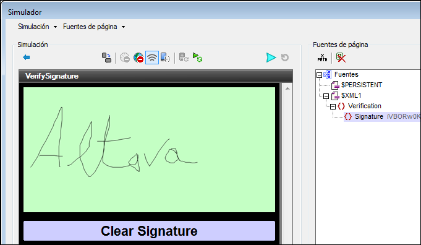Toggle the WiFi connection button
The image size is (421, 245).
coord(152,58)
